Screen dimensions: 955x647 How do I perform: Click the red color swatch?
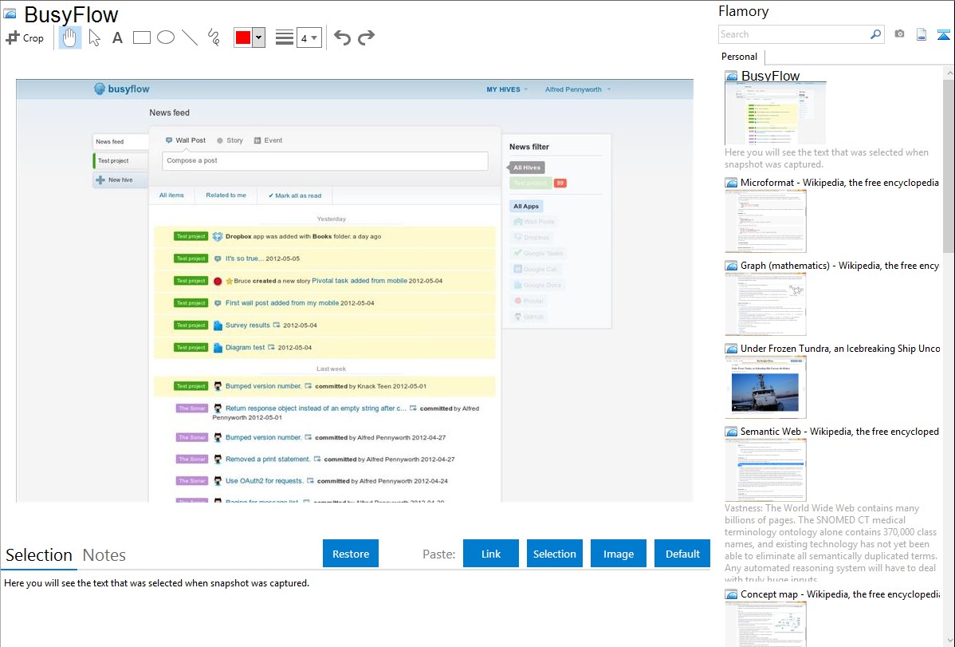tap(242, 37)
